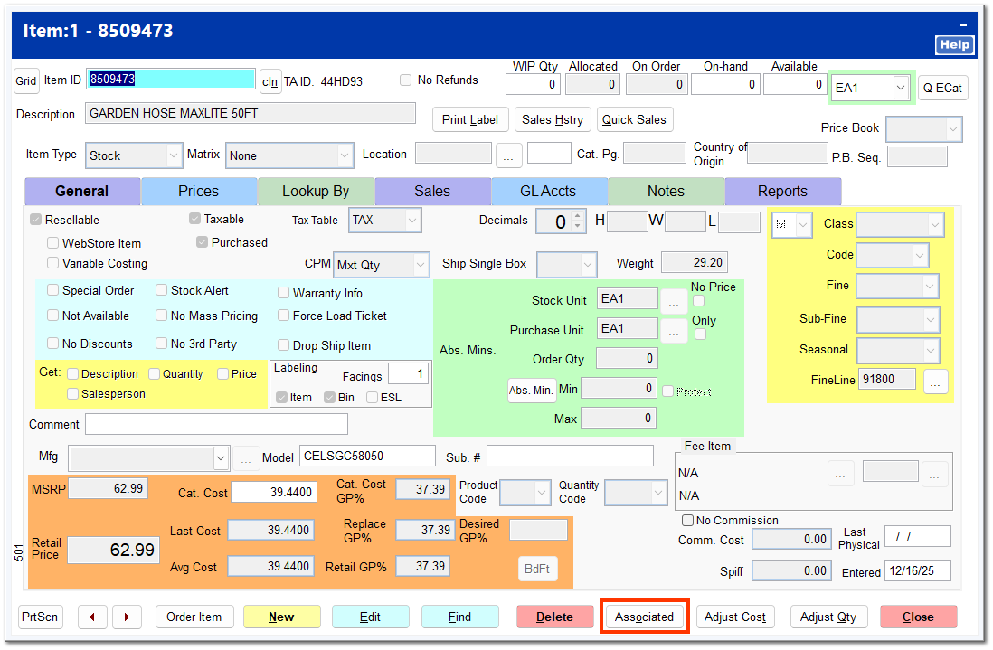Open the GL Accts tab
The height and width of the screenshot is (650, 993).
click(x=549, y=192)
